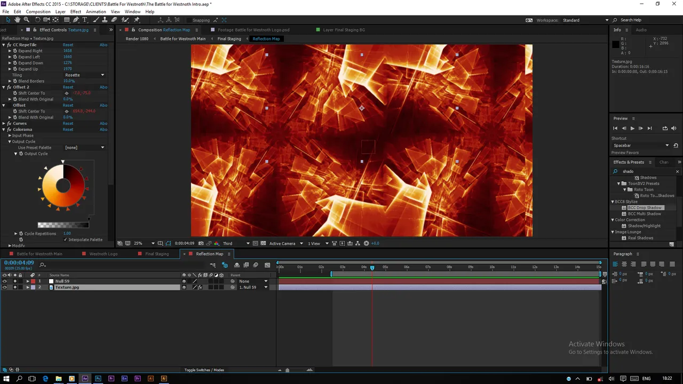Open the 25% magnification dropdown
Screen dimensions: 683x384
coord(144,243)
